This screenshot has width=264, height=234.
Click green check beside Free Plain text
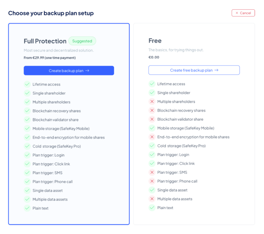(152, 208)
